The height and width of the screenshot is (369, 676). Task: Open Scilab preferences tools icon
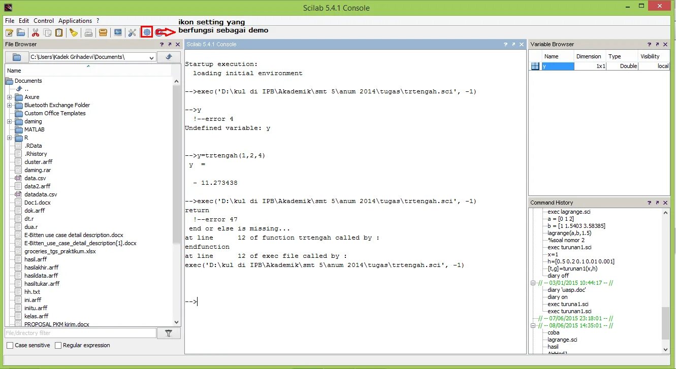click(x=133, y=32)
